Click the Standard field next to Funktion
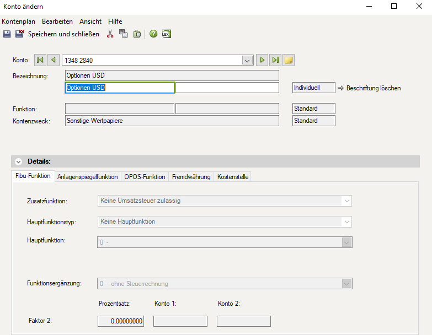 (314, 109)
